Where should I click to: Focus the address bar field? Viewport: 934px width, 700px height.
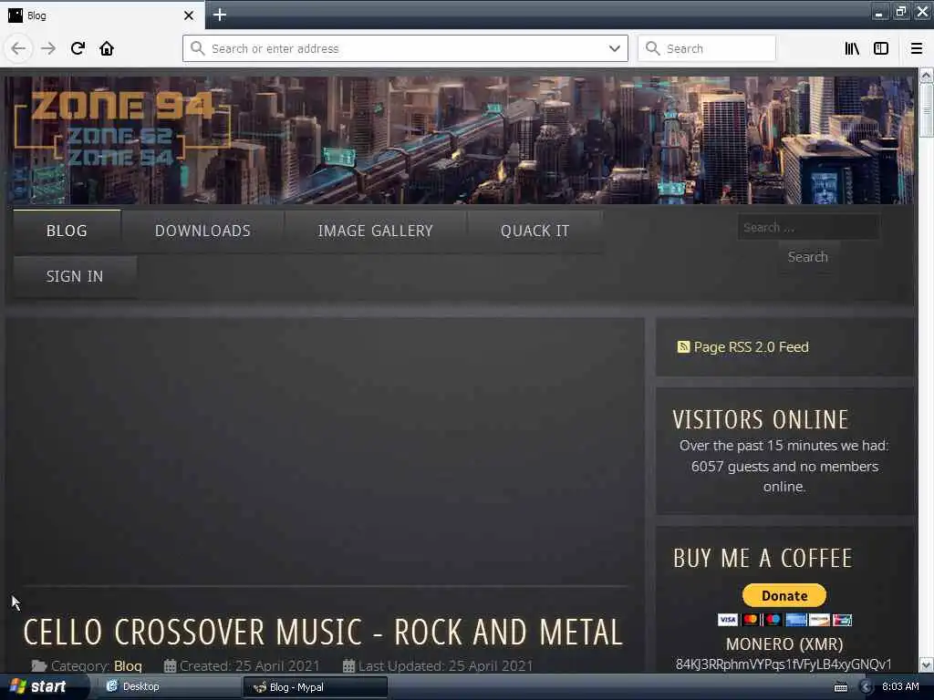pyautogui.click(x=405, y=48)
